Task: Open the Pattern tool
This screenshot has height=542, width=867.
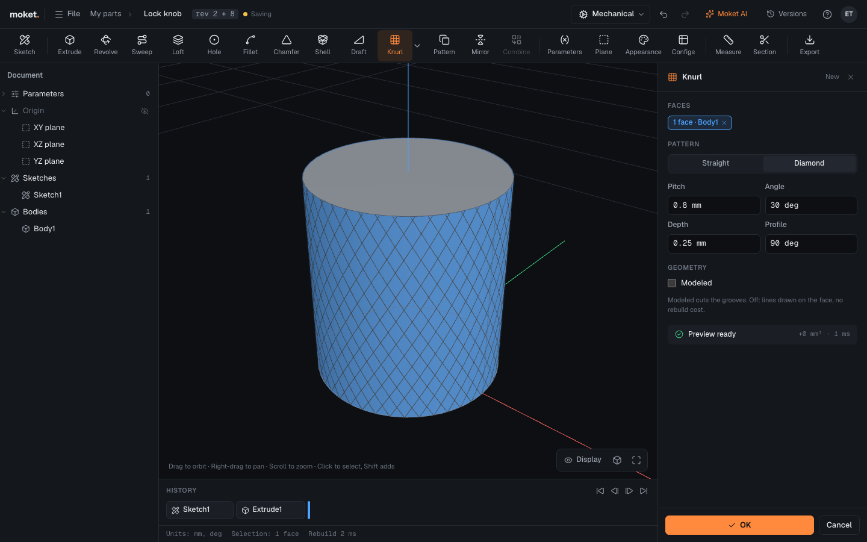Action: (x=444, y=45)
